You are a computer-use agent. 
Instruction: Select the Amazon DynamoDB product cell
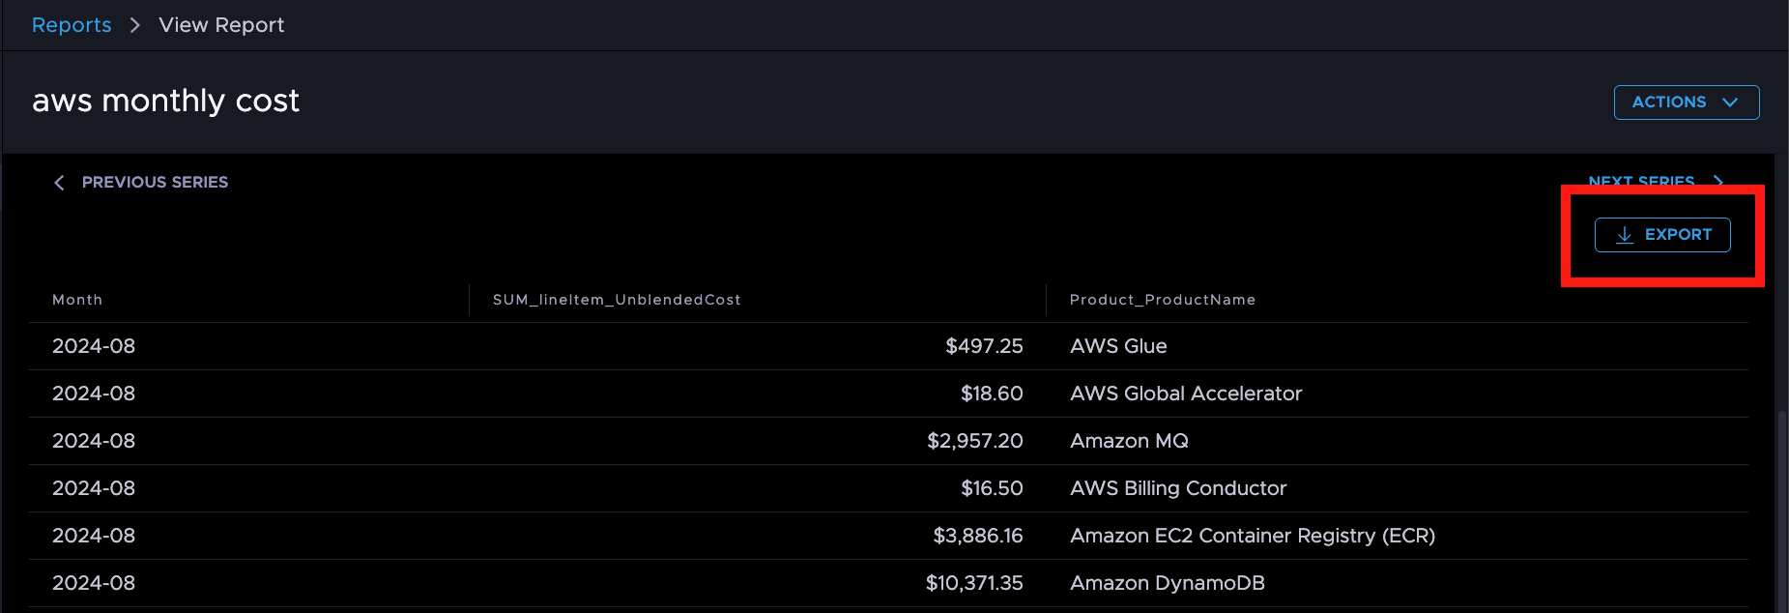point(1168,583)
